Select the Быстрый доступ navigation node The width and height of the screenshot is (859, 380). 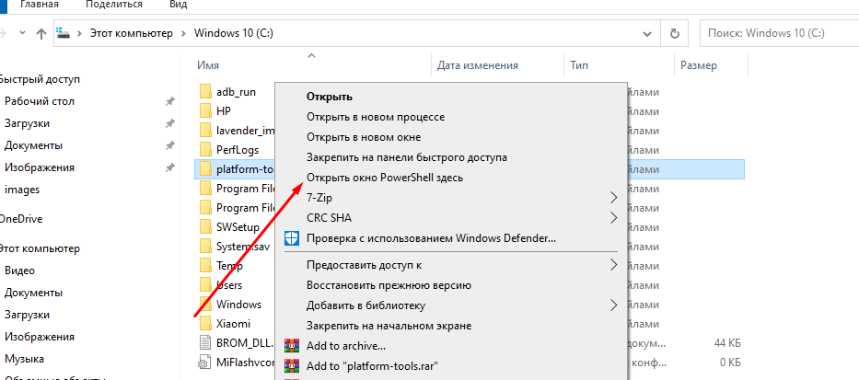click(x=40, y=79)
